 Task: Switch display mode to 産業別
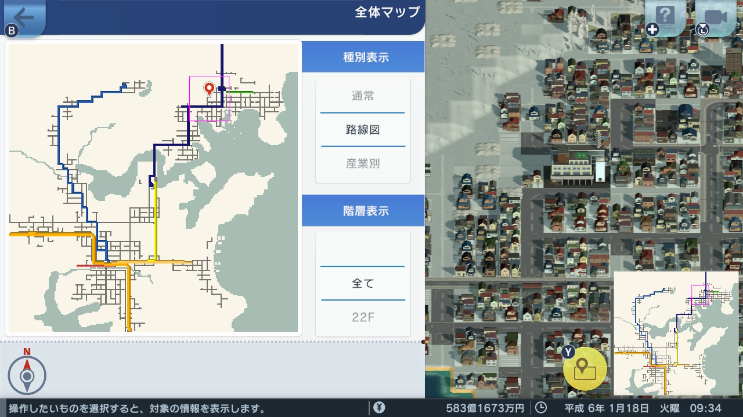(x=362, y=163)
